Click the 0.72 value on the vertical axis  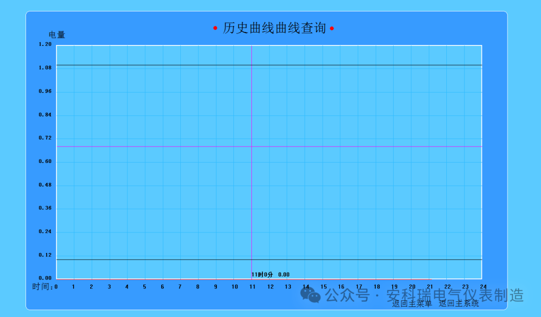point(45,138)
